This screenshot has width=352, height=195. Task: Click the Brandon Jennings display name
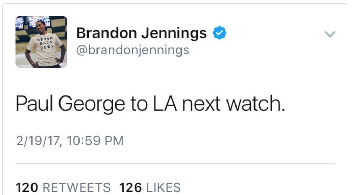[x=141, y=33]
